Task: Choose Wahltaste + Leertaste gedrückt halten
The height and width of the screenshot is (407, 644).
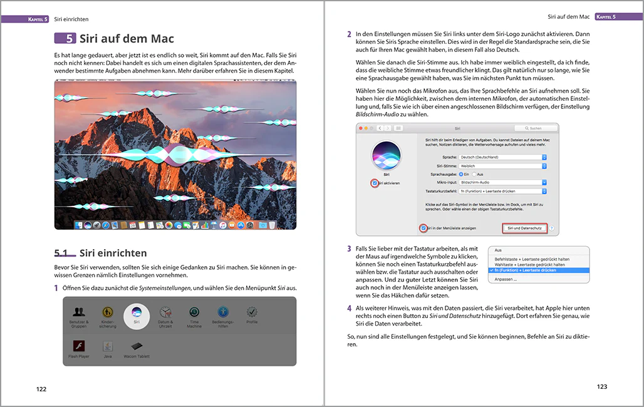Action: click(x=539, y=265)
